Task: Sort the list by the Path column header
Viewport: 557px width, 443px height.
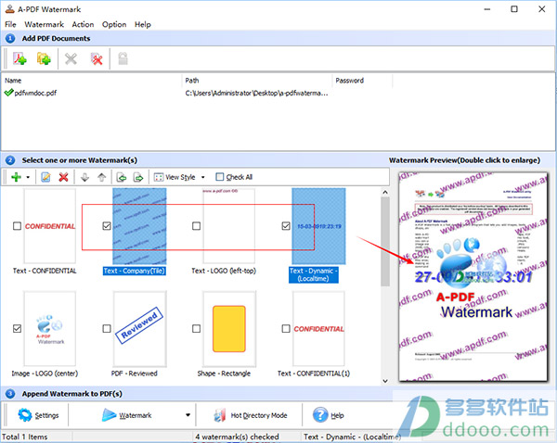Action: pyautogui.click(x=257, y=81)
